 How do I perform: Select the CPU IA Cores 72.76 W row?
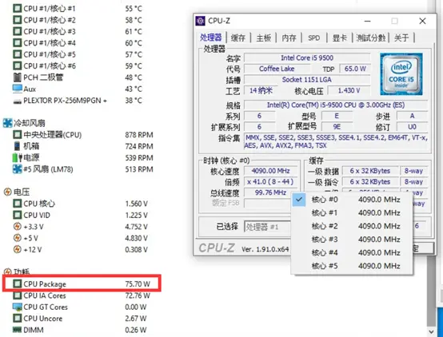[82, 295]
